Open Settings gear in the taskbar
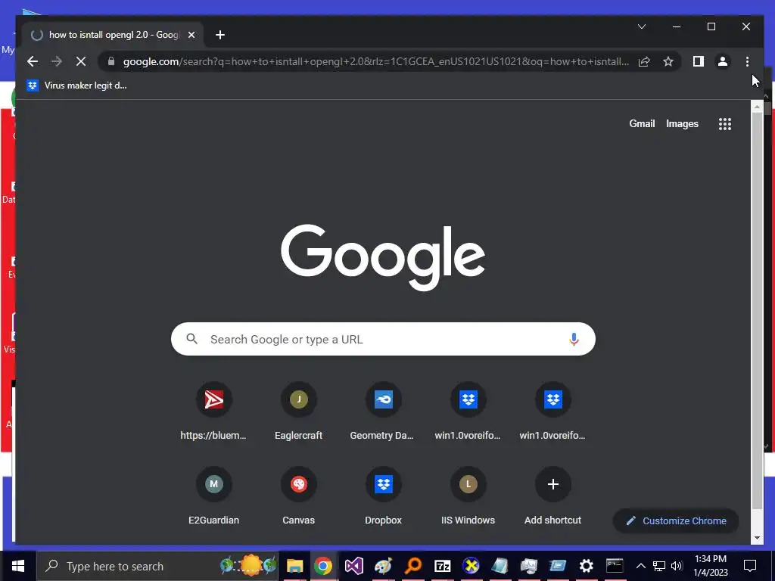 pyautogui.click(x=587, y=566)
